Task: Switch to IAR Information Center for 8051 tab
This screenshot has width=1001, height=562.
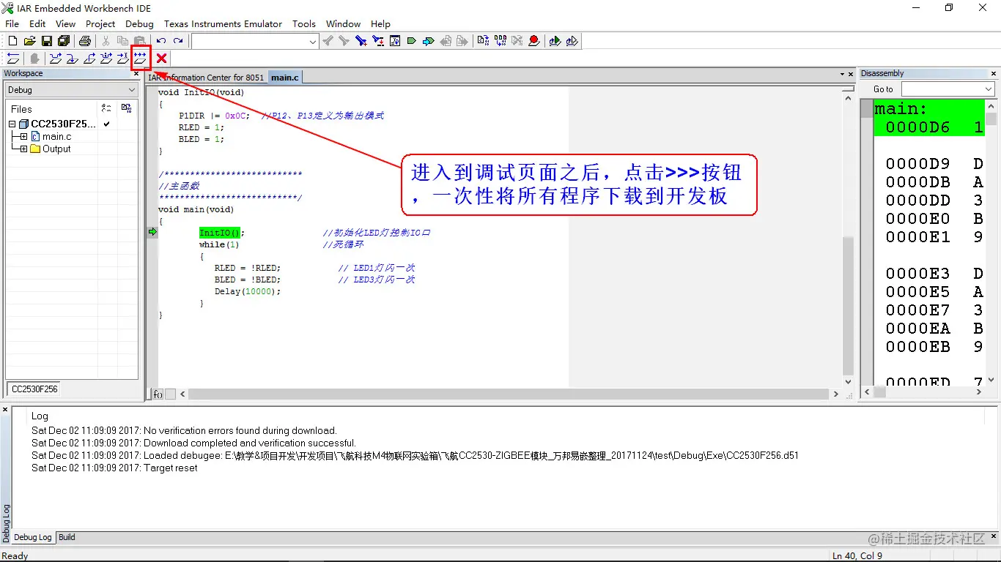Action: [206, 78]
